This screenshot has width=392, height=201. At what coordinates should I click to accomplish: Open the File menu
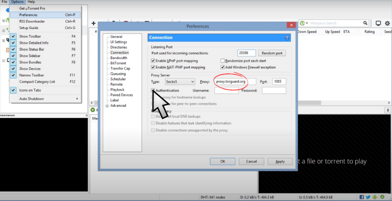click(4, 2)
